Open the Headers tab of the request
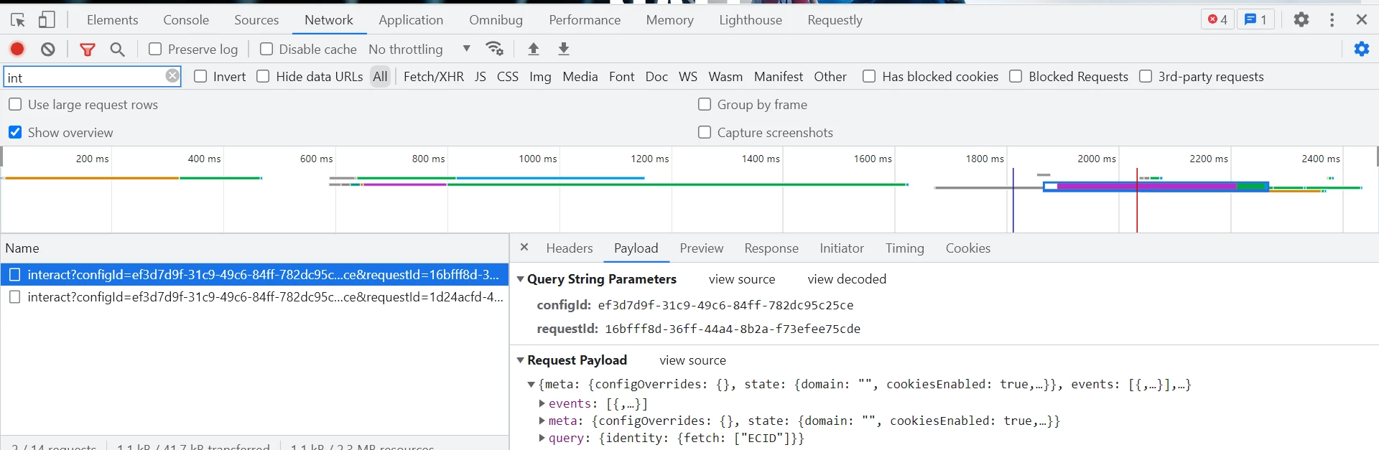This screenshot has width=1379, height=450. coord(570,248)
